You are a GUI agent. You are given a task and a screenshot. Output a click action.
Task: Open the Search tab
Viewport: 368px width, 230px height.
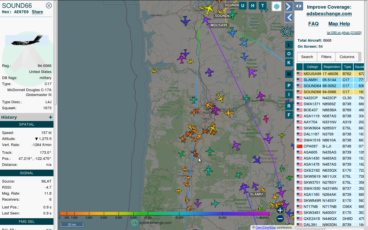(x=307, y=57)
